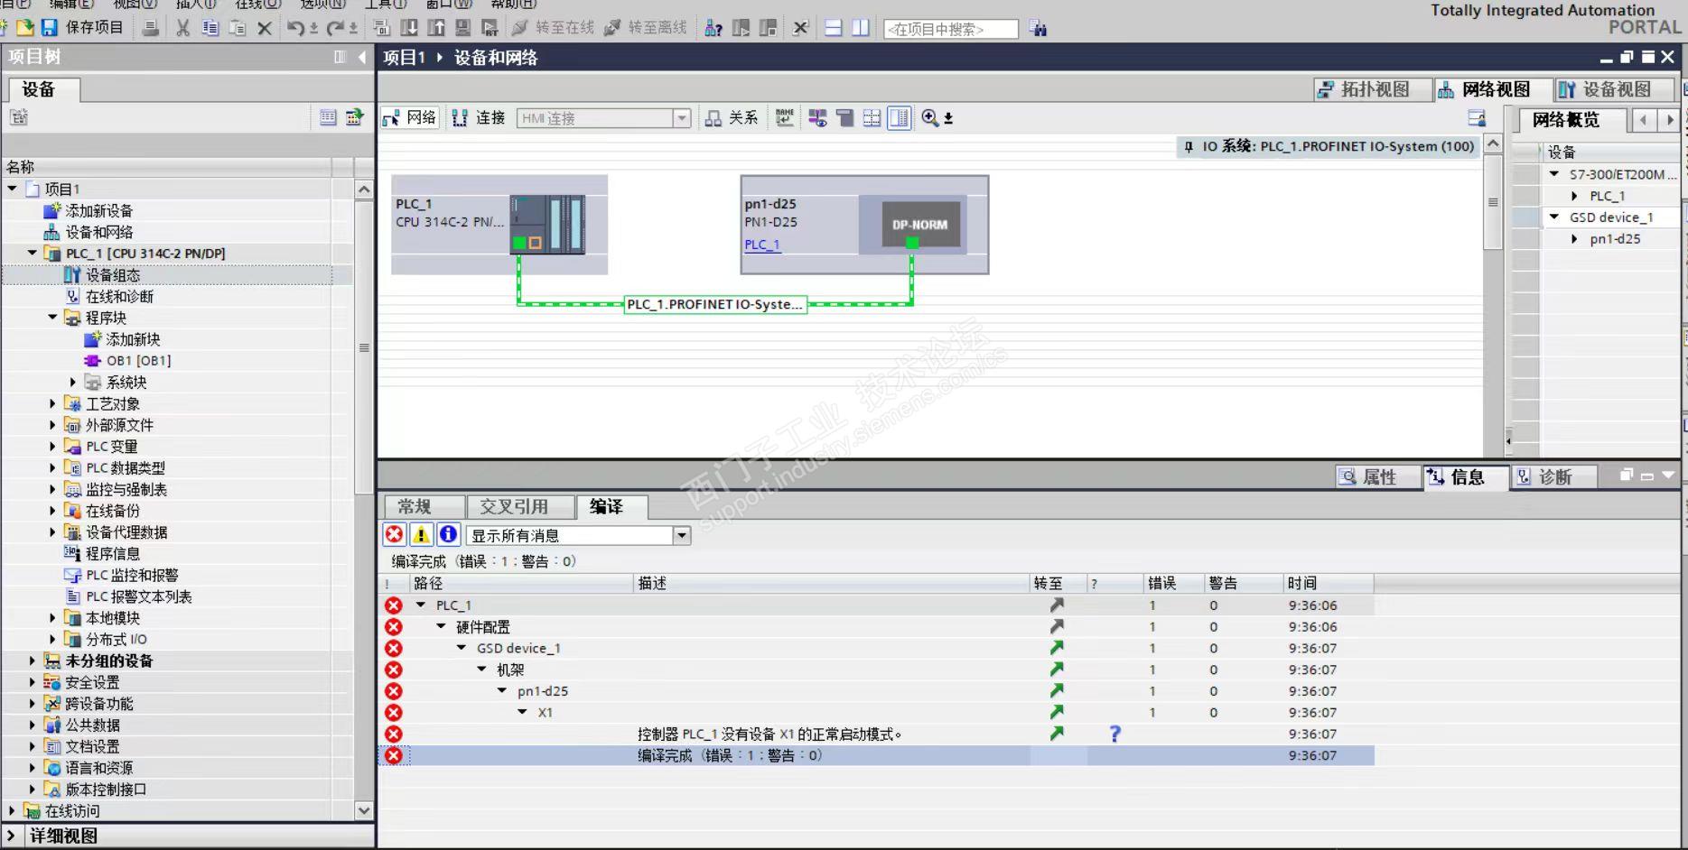
Task: Toggle the highlighted table view icon in network toolbar
Action: (900, 118)
